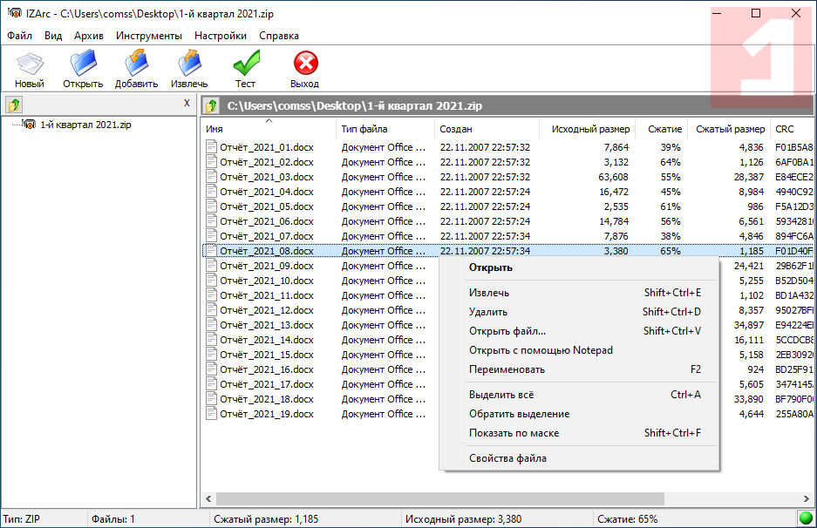The width and height of the screenshot is (817, 528).
Task: Click the Добавить toolbar icon
Action: [137, 63]
